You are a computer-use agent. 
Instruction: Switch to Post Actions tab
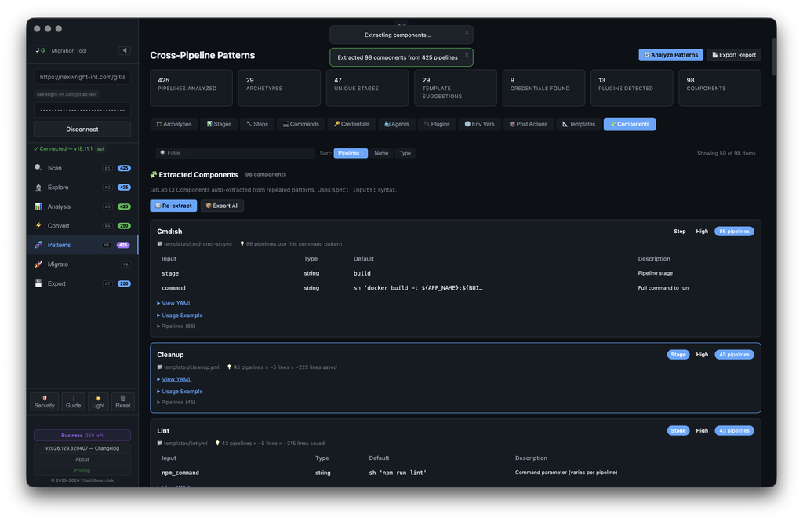529,124
